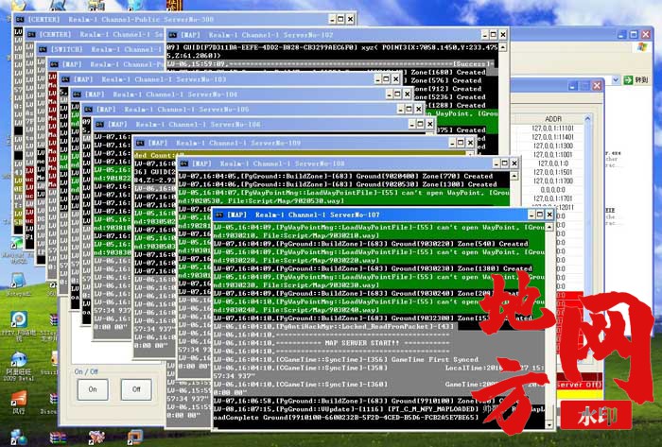Viewport: 662px width, 447px height.
Task: Open the ServerNo-106 console system menu icon
Action: 99,125
